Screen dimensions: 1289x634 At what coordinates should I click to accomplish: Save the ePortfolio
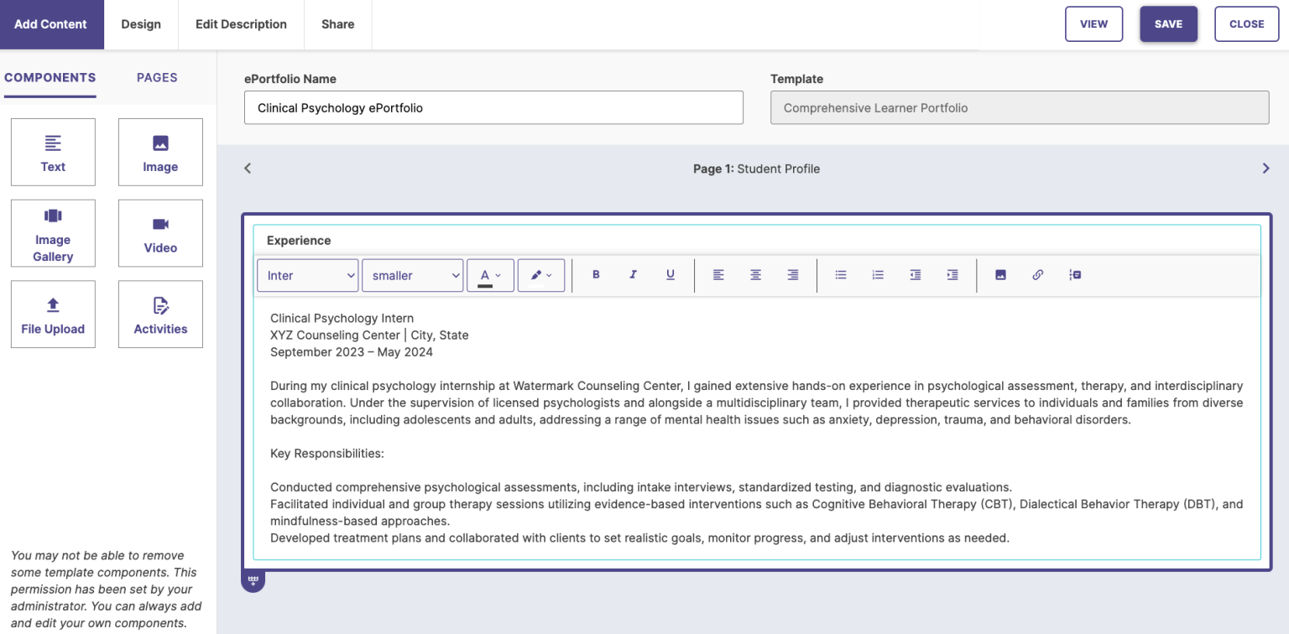click(1168, 24)
